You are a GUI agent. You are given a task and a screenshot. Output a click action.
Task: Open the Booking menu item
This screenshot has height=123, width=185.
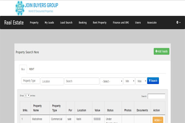click(x=83, y=23)
